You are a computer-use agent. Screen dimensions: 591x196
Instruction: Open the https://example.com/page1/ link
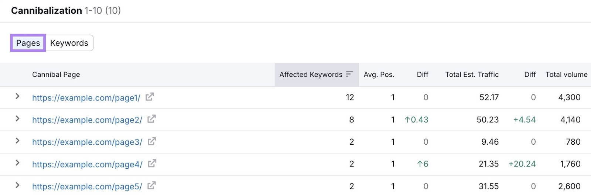[86, 98]
